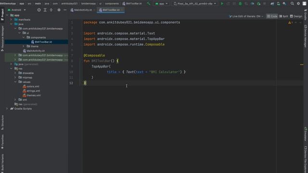Click Sync Project with Gradle Files icon
This screenshot has width=308, height=173.
[272, 3]
